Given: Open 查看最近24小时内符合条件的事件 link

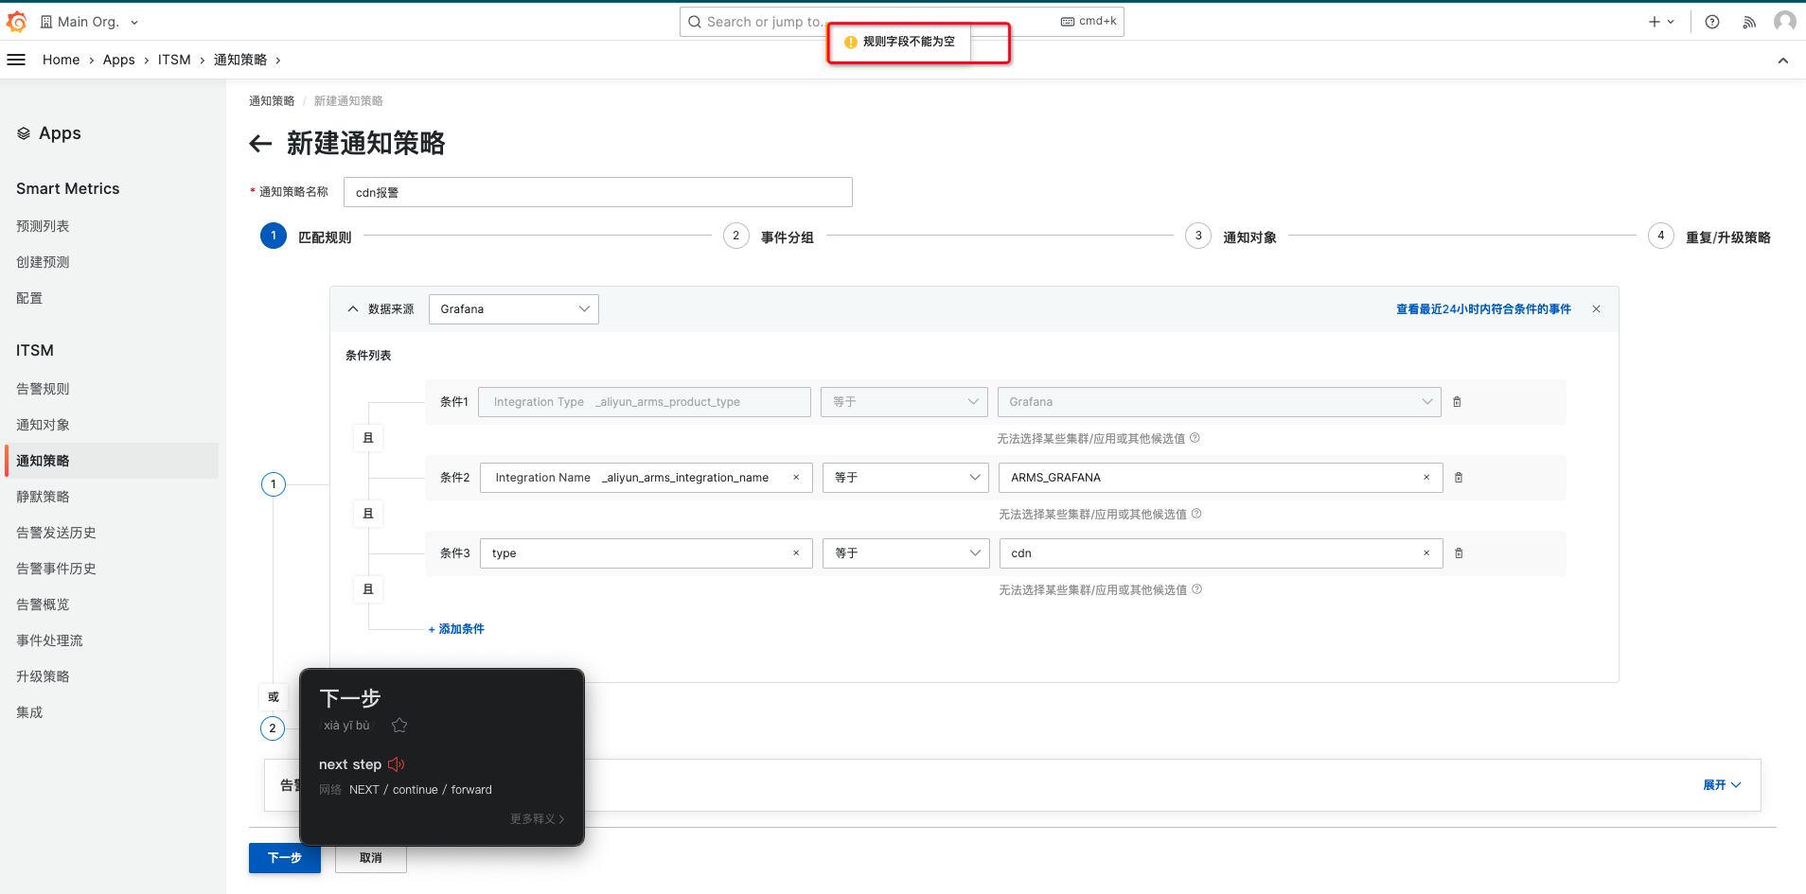Looking at the screenshot, I should pyautogui.click(x=1483, y=309).
